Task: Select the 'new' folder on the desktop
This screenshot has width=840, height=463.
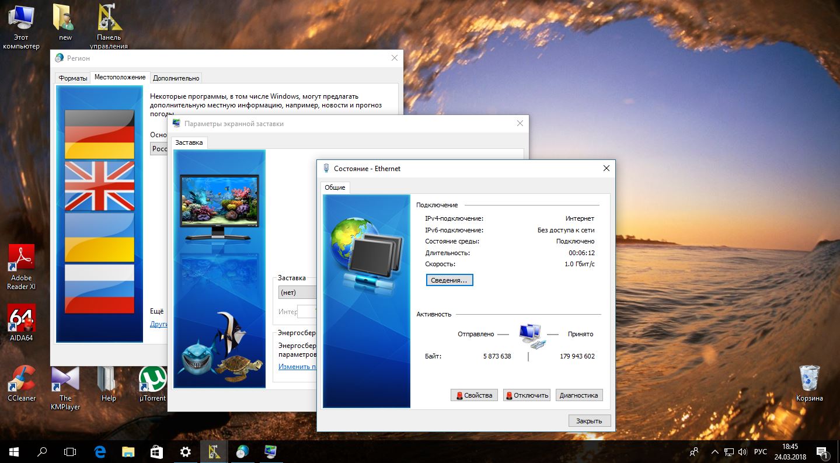Action: coord(65,23)
